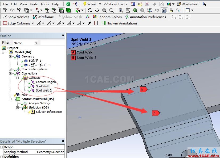This screenshot has height=158, width=220.
Task: Open the Viewports dropdown arrow
Action: [x=192, y=10]
